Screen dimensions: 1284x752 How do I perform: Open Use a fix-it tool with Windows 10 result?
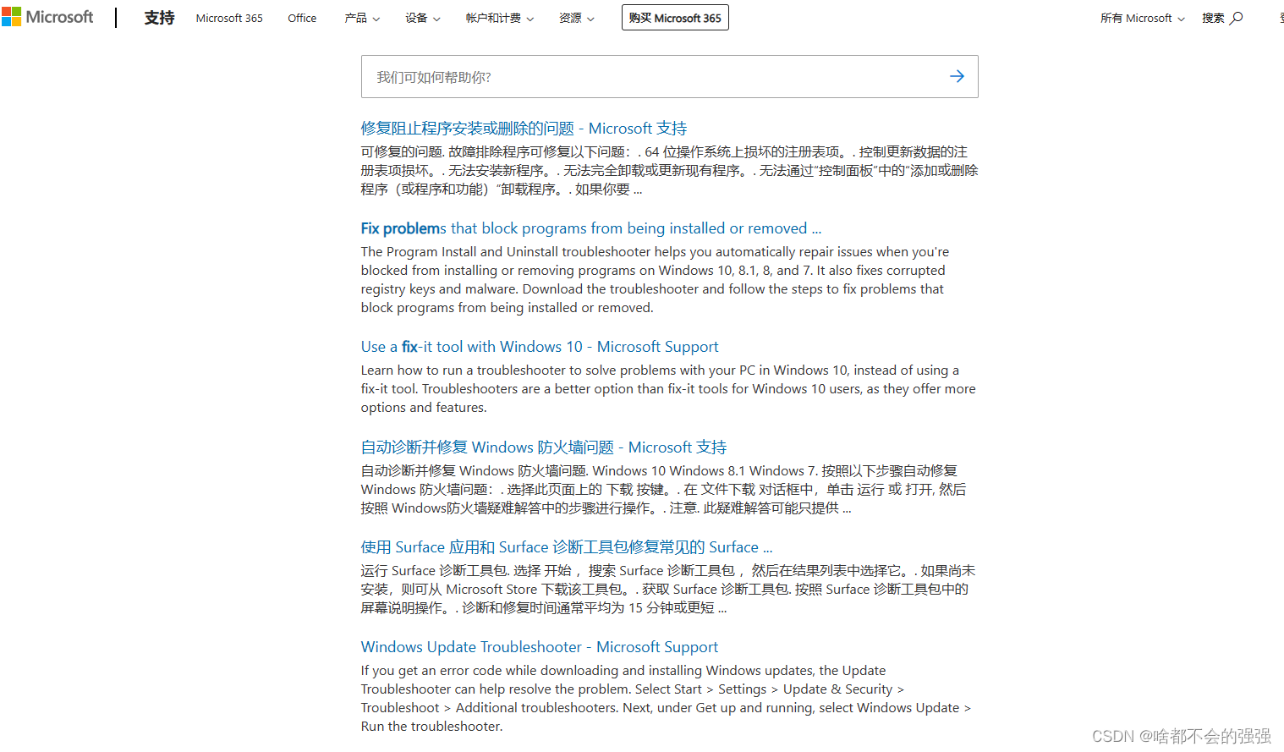pos(540,347)
